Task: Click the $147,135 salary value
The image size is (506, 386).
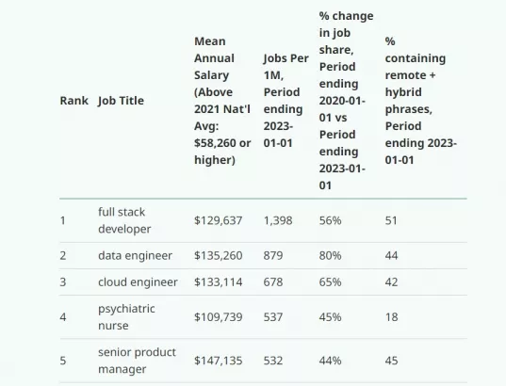Action: pos(219,361)
